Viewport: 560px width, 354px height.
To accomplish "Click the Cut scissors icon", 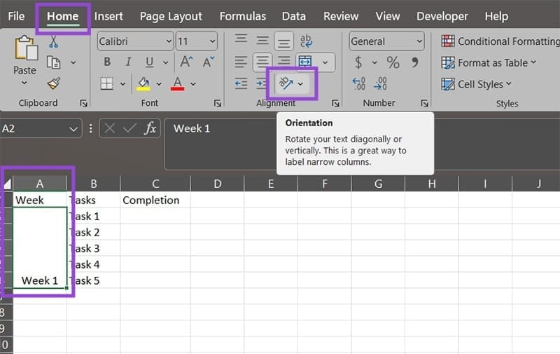I will tap(54, 42).
